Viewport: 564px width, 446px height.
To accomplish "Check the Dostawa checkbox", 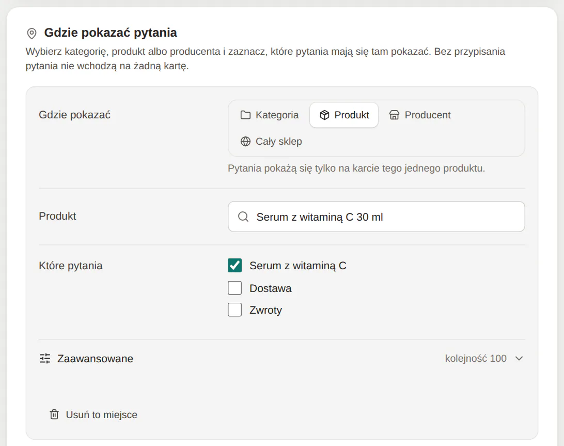I will (234, 288).
